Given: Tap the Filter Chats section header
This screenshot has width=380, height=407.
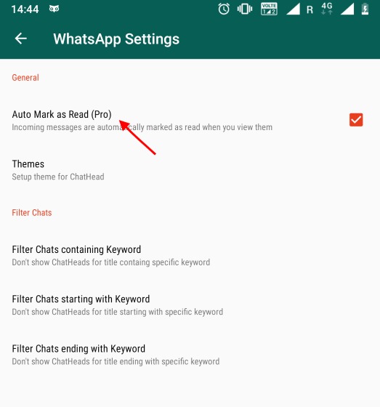Looking at the screenshot, I should [x=32, y=212].
